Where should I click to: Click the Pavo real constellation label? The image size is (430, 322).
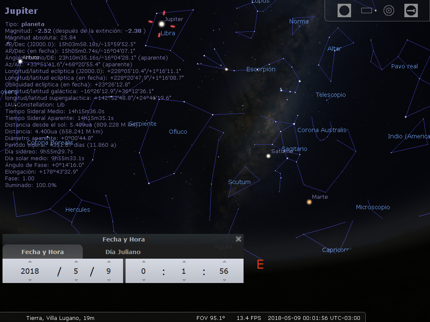pos(404,66)
